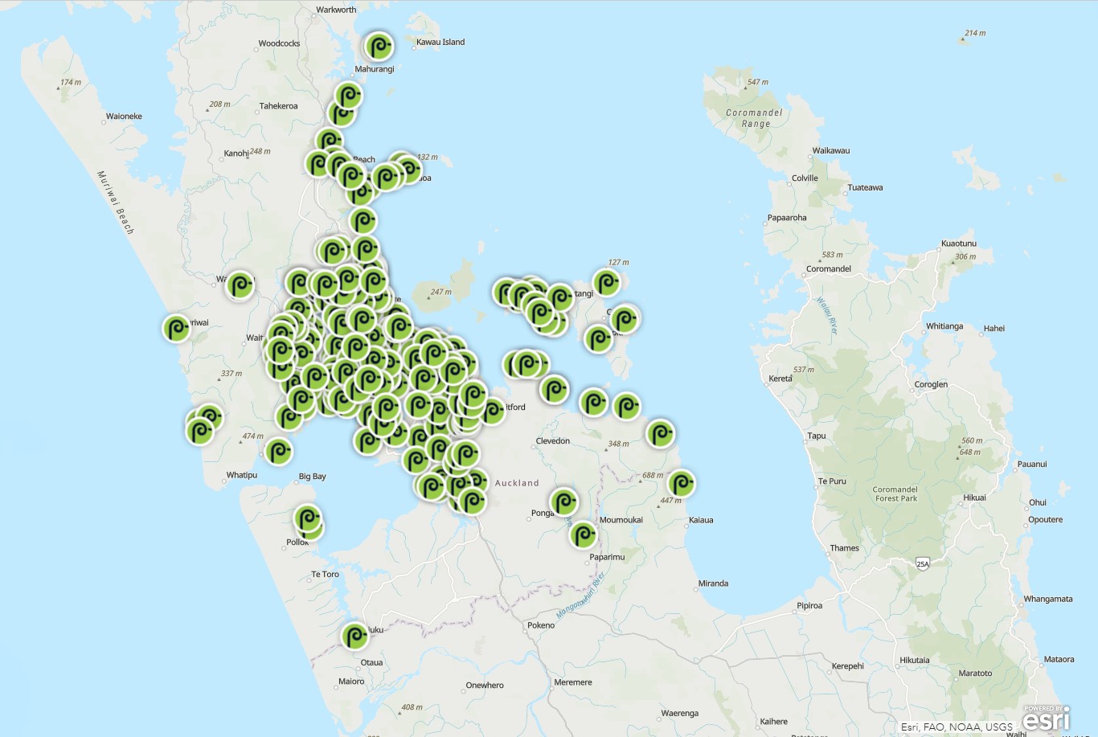
Task: Select the park marker north of Kaiaua
Action: [681, 483]
